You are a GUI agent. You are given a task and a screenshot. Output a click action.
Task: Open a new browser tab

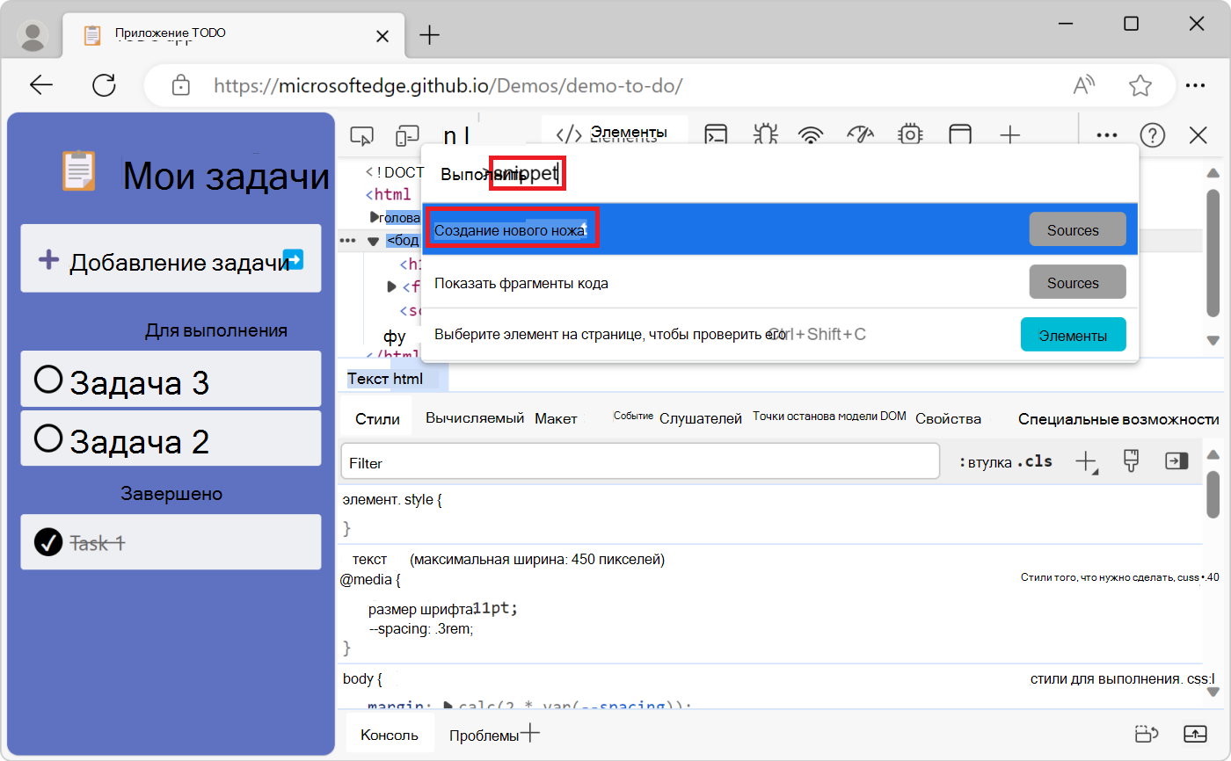click(429, 35)
